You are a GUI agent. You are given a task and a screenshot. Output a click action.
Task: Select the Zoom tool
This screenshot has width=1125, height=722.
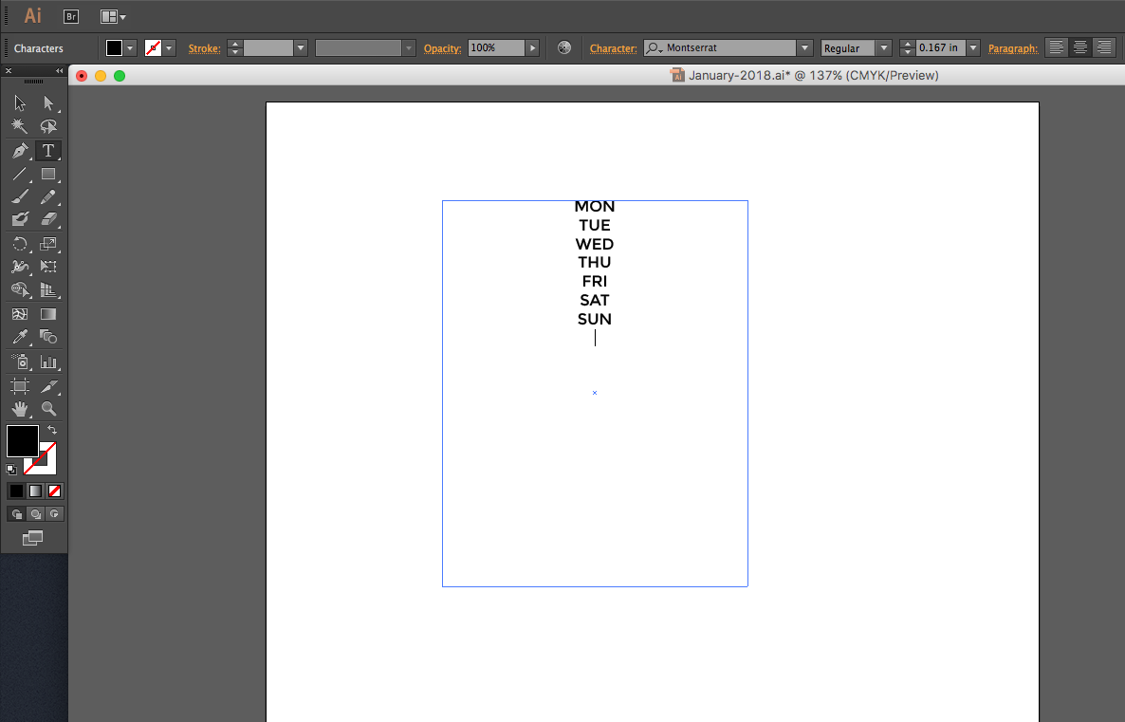click(x=48, y=408)
